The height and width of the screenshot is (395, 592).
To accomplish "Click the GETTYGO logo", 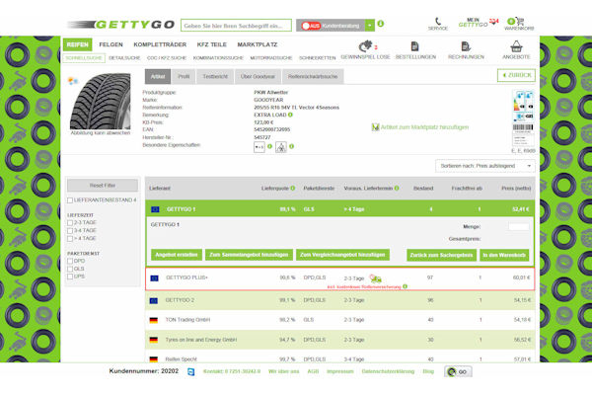I will click(x=120, y=25).
